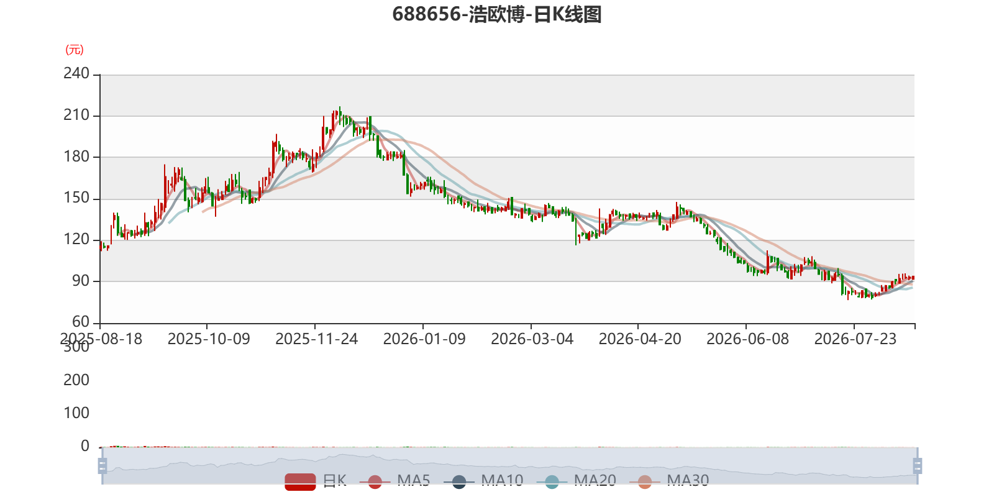Click the 688656-浩欧博-日K线图 chart title
This screenshot has height=497, width=994.
coord(497,14)
